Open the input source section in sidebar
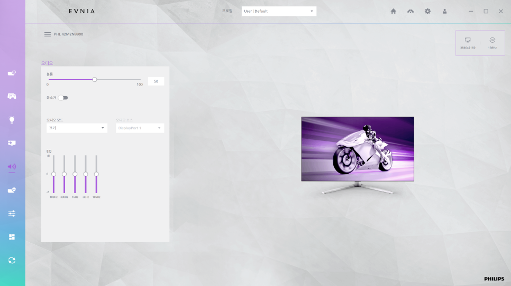 click(x=12, y=143)
